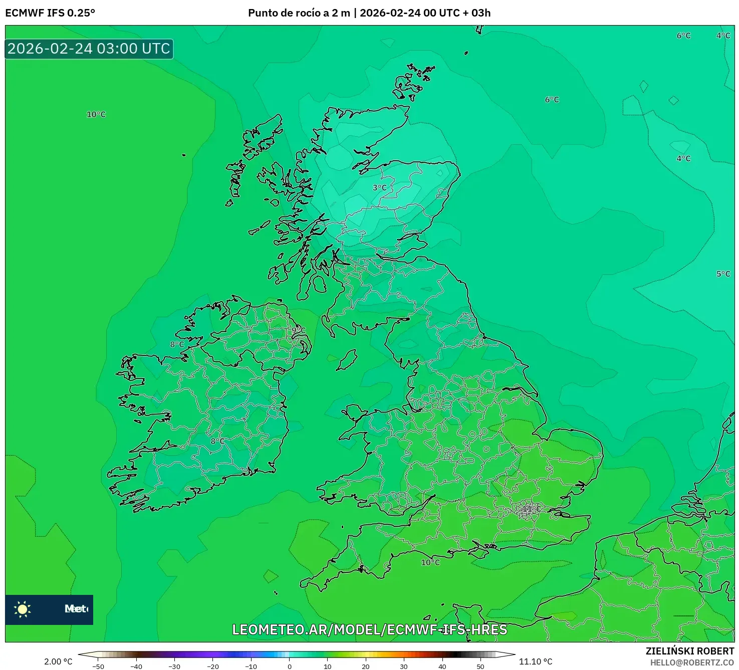Screen dimensions: 739x670
Task: Click the sun icon in the Meteo logo
Action: tap(23, 609)
